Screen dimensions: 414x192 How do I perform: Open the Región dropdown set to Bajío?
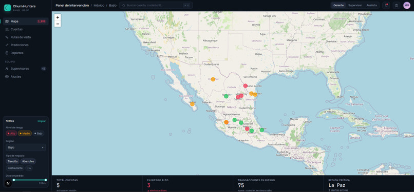point(26,147)
